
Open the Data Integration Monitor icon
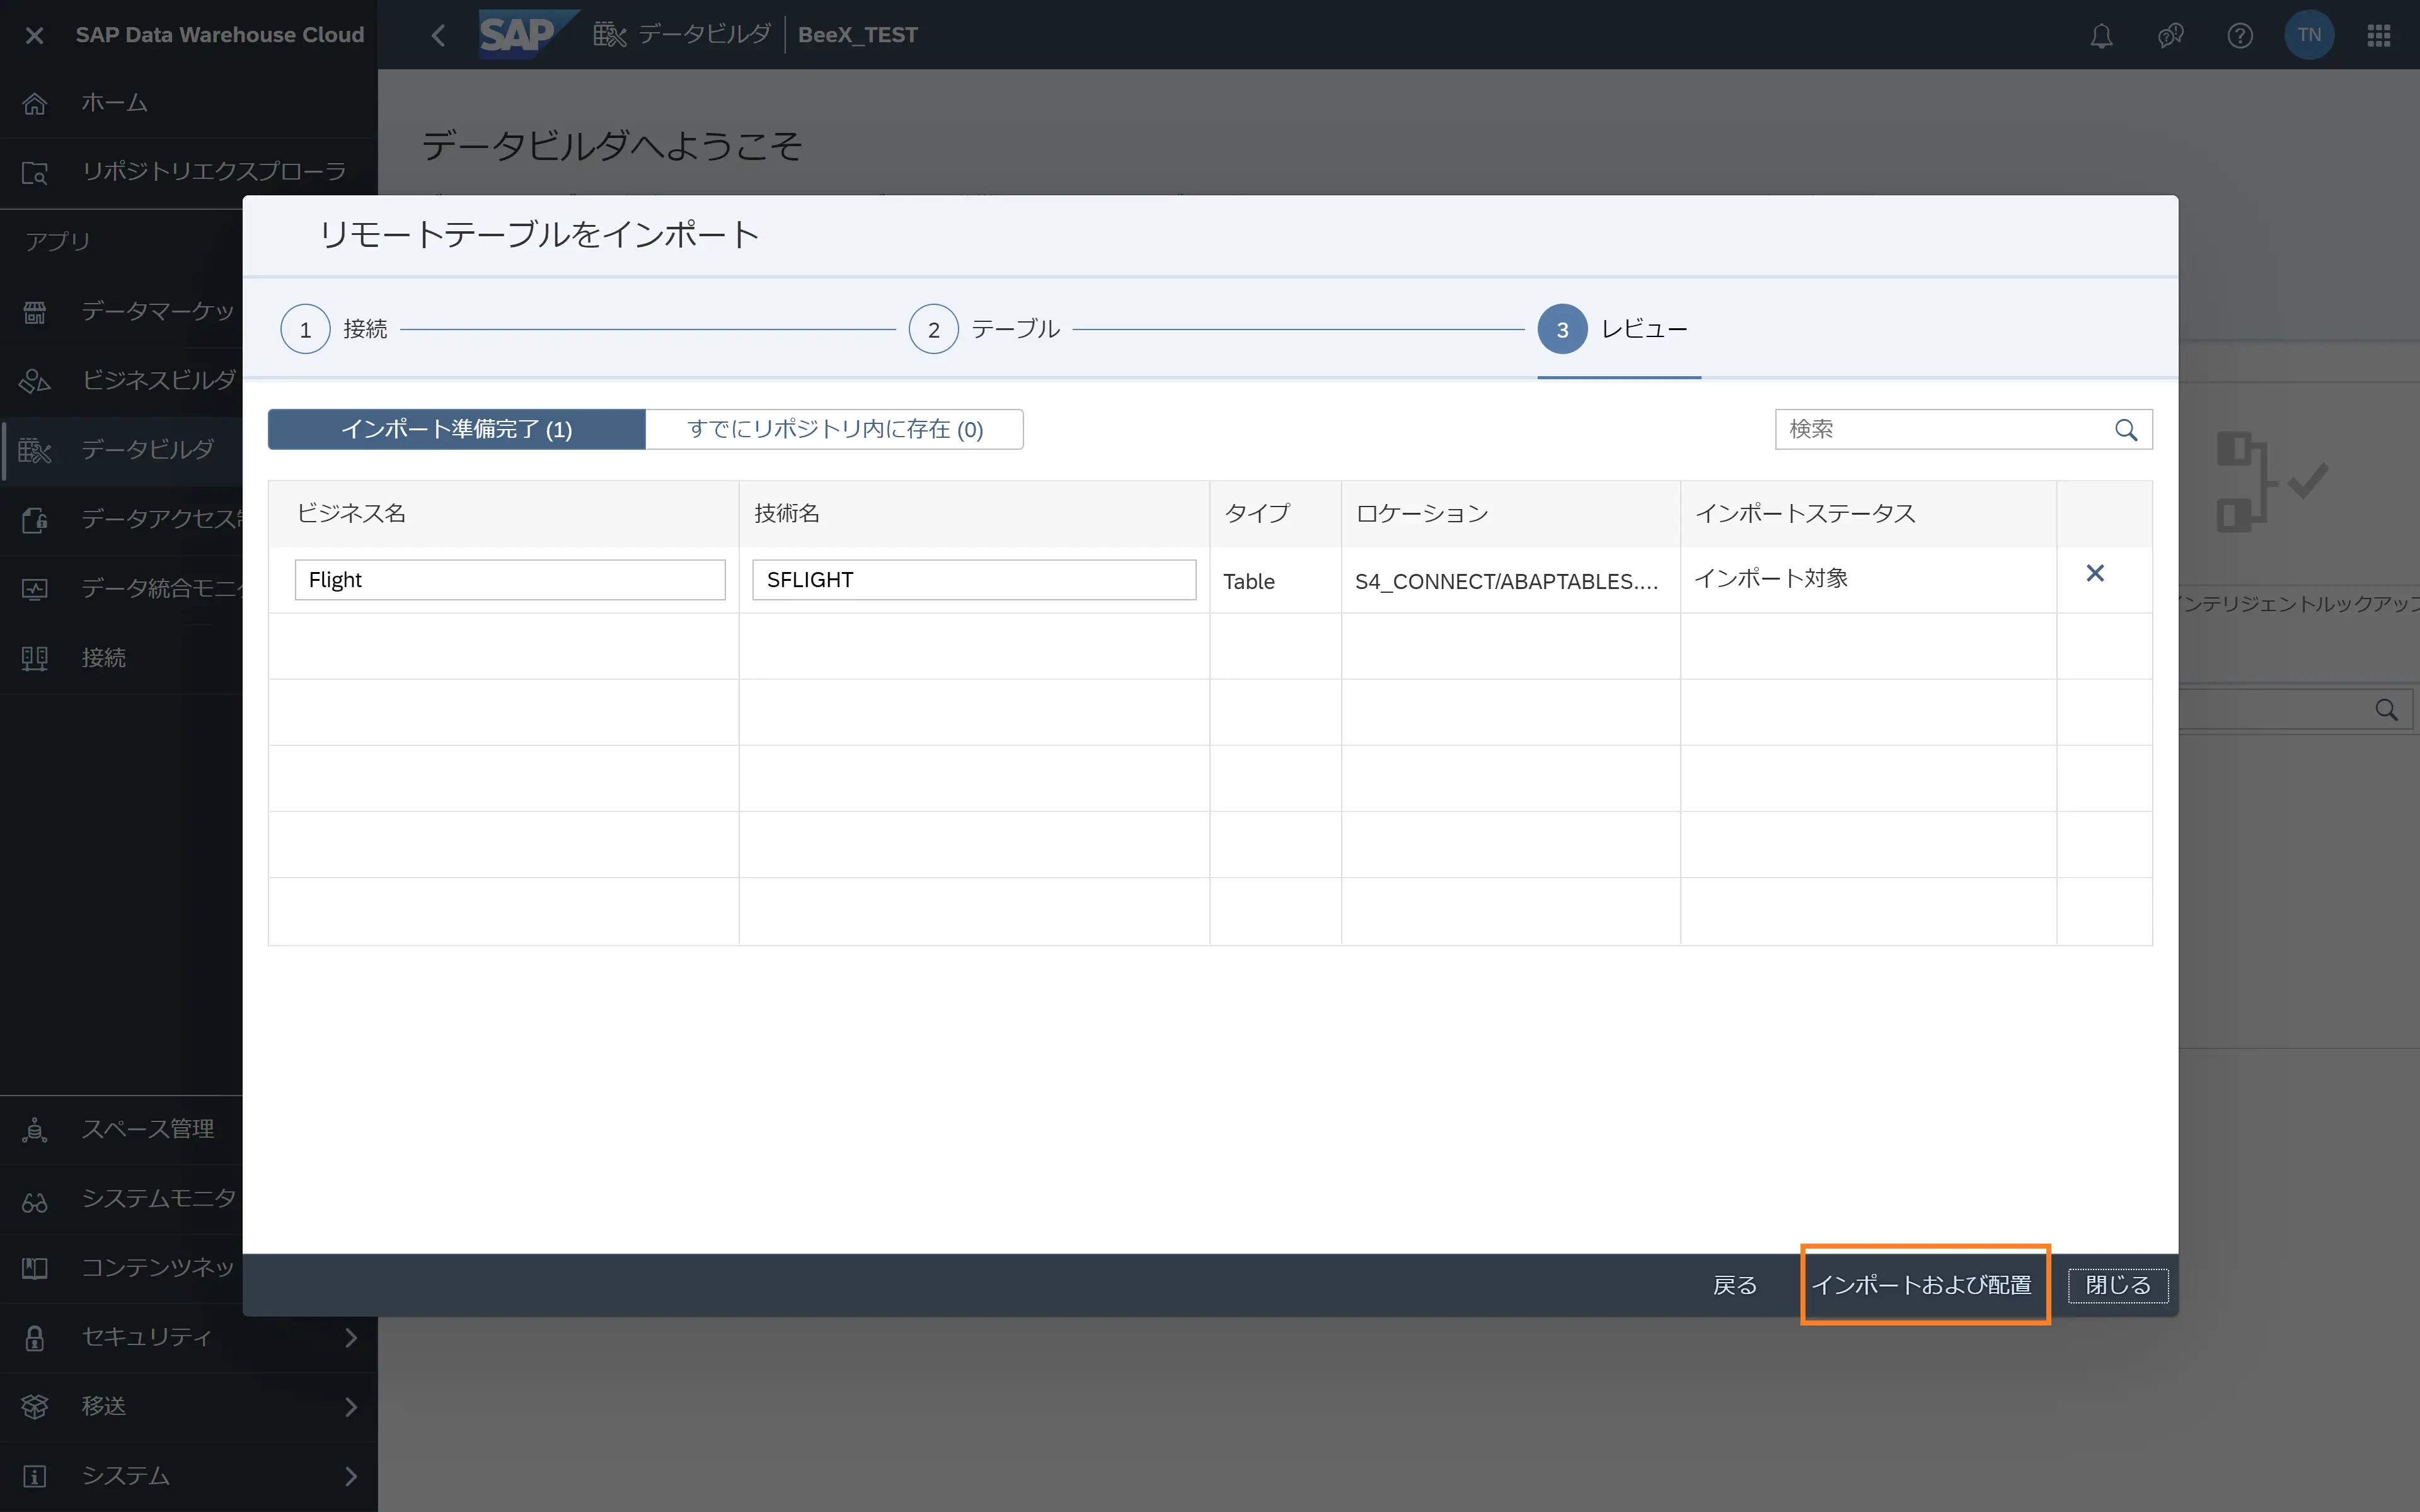coord(35,589)
